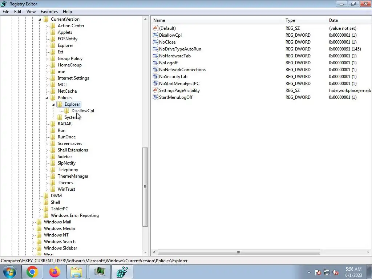Expand the Applets key
372x279 pixels.
pyautogui.click(x=46, y=32)
